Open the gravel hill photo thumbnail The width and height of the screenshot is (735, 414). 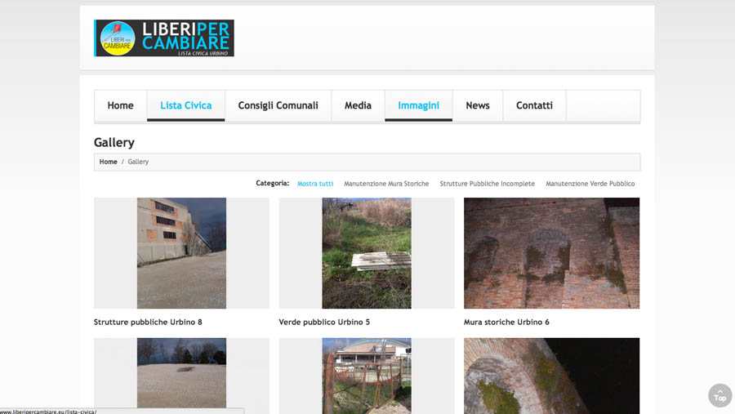pos(182,375)
